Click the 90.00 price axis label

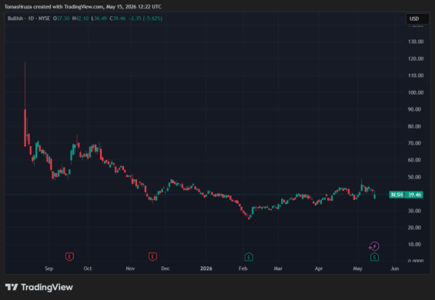pyautogui.click(x=414, y=109)
